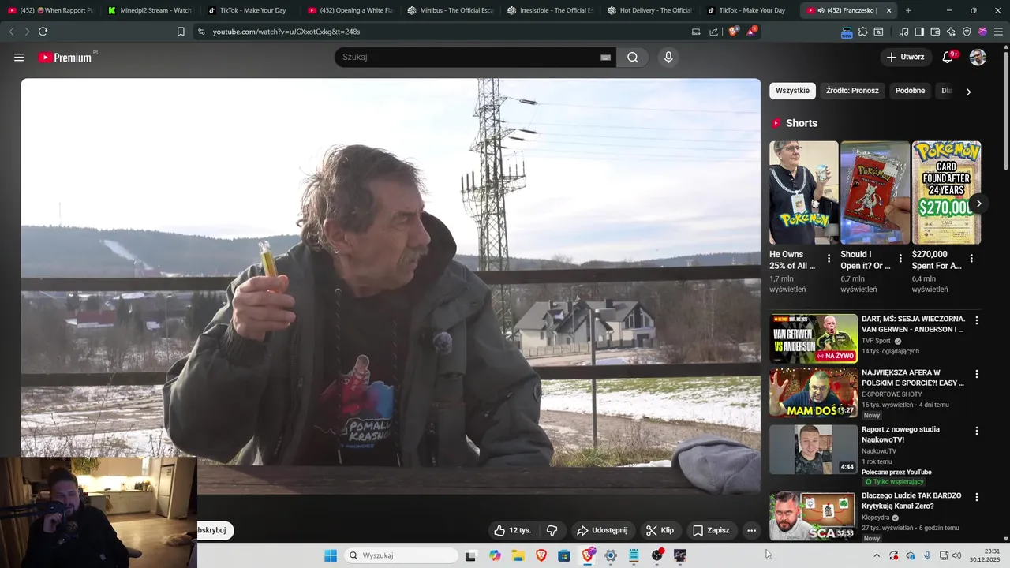Click the Shorts section heading
Viewport: 1010px width, 568px height.
pos(802,123)
